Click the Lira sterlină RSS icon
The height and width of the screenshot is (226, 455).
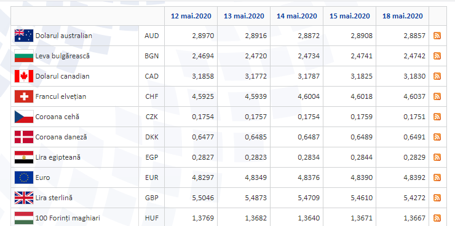click(437, 198)
